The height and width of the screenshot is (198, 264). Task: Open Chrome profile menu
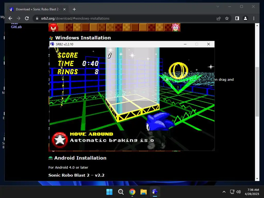[x=245, y=18]
